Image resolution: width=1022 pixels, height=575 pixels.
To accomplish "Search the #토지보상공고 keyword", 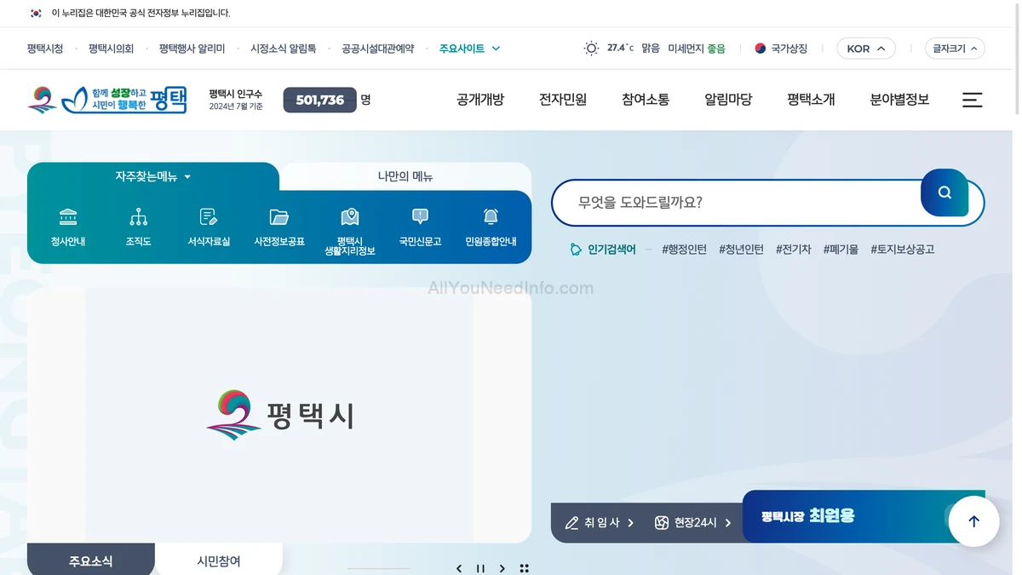I will pos(902,250).
